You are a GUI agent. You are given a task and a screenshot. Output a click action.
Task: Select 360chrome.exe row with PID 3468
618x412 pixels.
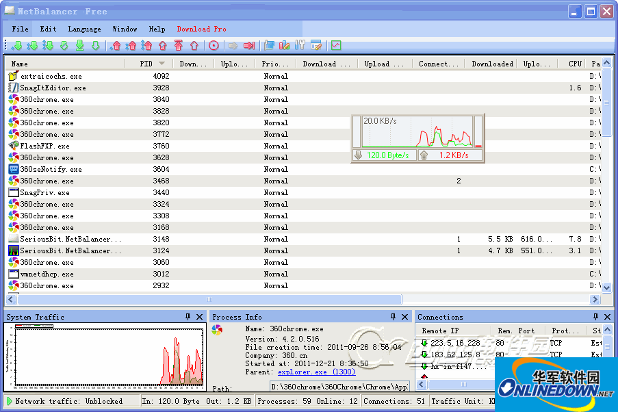pyautogui.click(x=303, y=181)
